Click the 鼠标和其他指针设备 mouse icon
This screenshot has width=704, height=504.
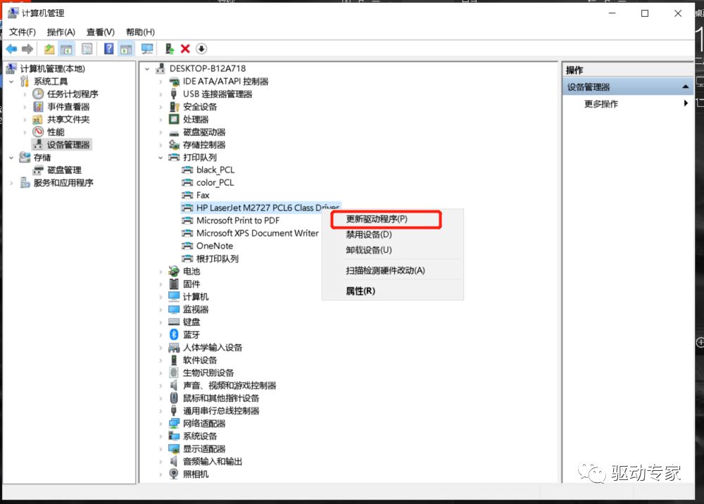pos(174,398)
